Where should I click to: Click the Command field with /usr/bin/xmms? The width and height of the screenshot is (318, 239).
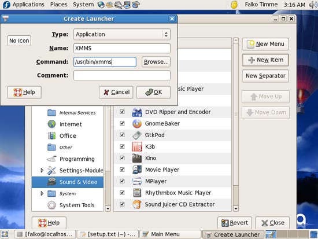tap(105, 62)
